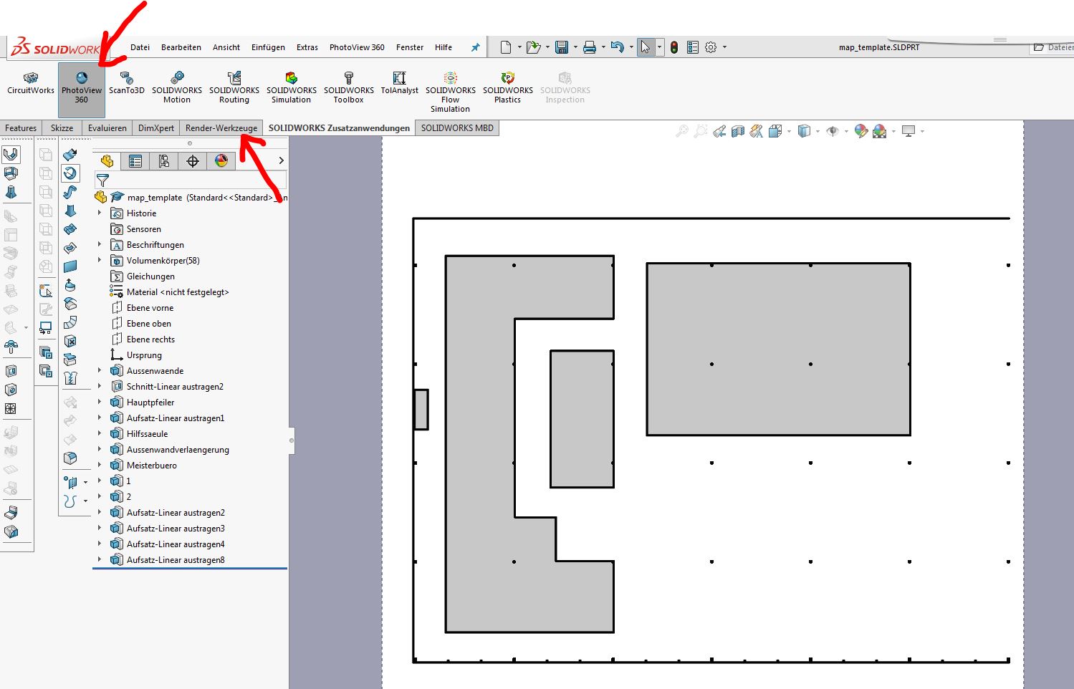Open the Extras menu
Image resolution: width=1074 pixels, height=689 pixels.
[307, 47]
